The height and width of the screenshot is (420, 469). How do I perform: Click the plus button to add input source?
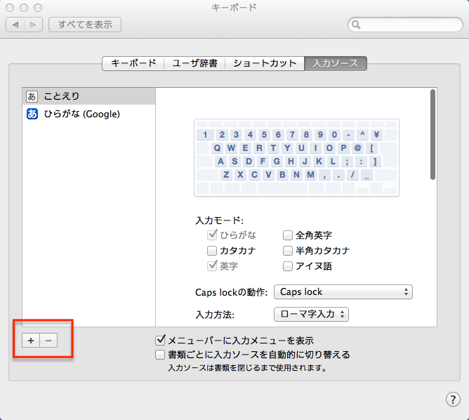(x=31, y=340)
